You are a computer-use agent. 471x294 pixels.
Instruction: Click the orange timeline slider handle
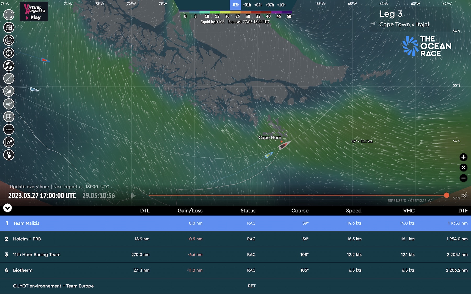tap(447, 195)
